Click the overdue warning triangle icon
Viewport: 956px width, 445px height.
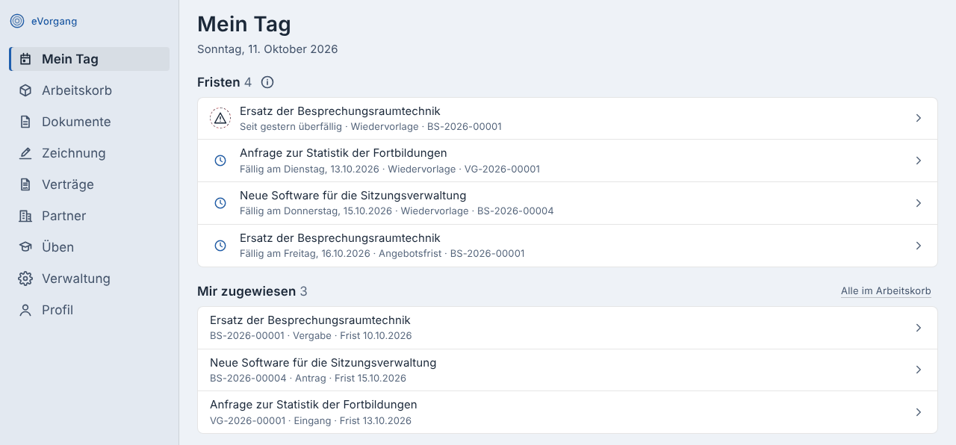point(220,118)
